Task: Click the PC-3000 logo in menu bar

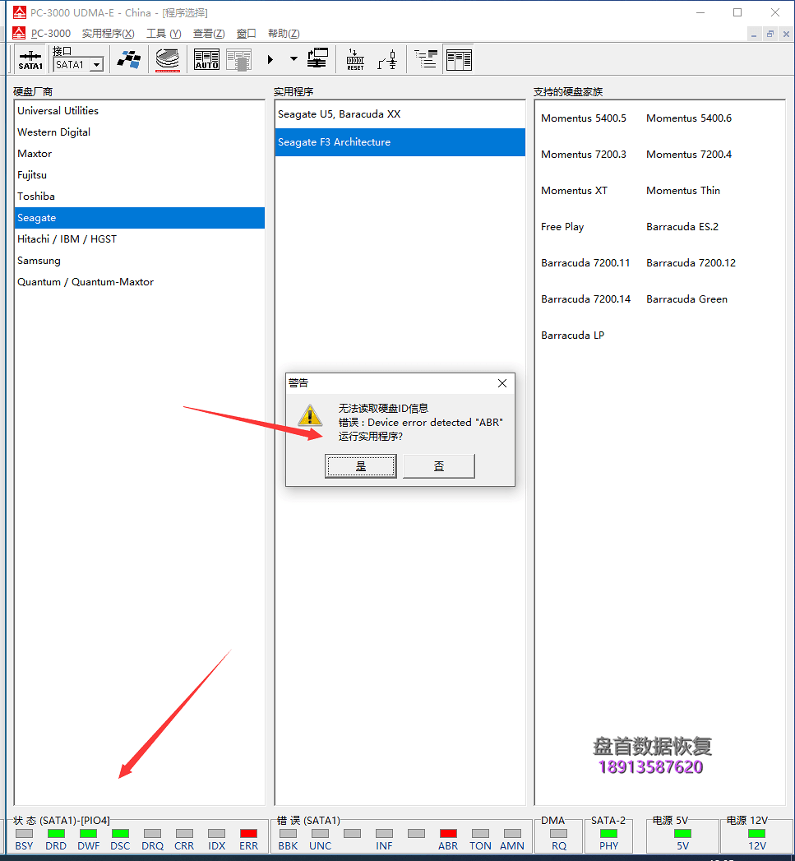Action: tap(19, 33)
